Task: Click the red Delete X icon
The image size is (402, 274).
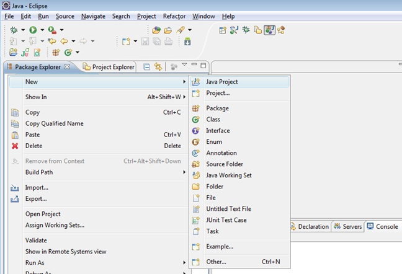Action: (15, 146)
